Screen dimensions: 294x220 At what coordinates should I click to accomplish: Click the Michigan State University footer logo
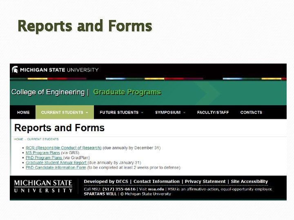[43, 186]
